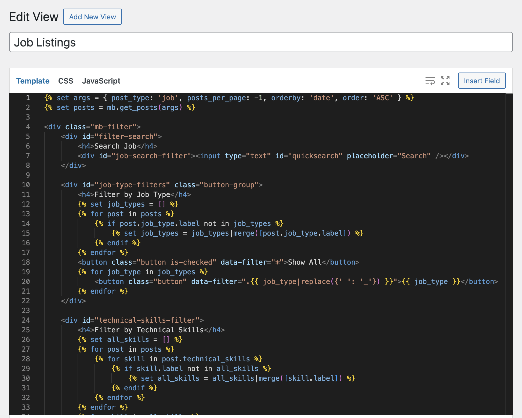Image resolution: width=522 pixels, height=418 pixels.
Task: Click 'job_type|replace' filter on line 20
Action: click(x=296, y=282)
